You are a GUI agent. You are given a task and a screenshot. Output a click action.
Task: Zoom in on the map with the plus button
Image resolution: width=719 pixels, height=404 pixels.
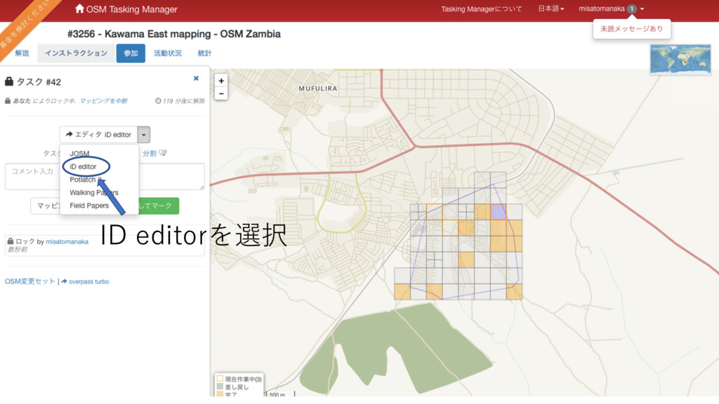pyautogui.click(x=221, y=81)
